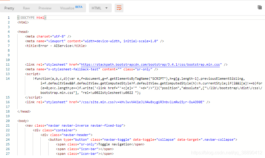Click the div class="container" line
Viewport: 265px width, 158px height.
(55, 130)
